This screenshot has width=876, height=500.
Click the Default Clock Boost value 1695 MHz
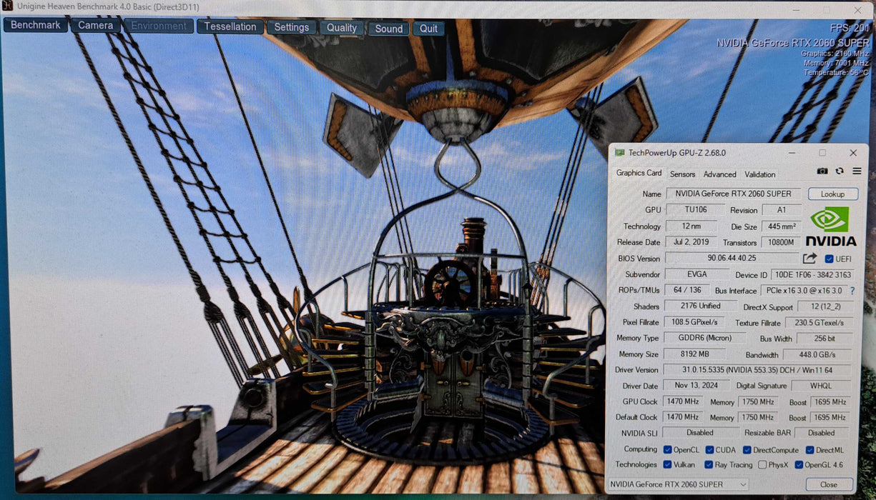click(x=830, y=417)
